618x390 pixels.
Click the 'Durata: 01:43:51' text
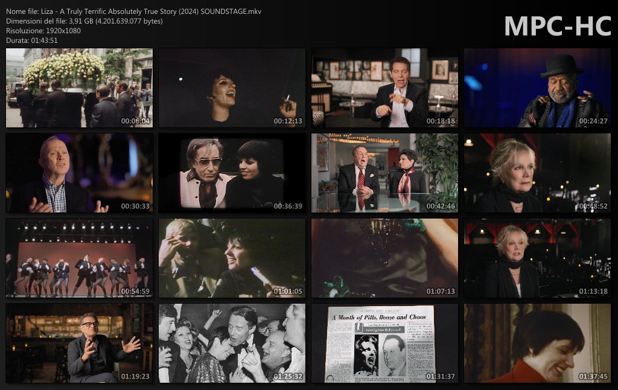point(32,40)
